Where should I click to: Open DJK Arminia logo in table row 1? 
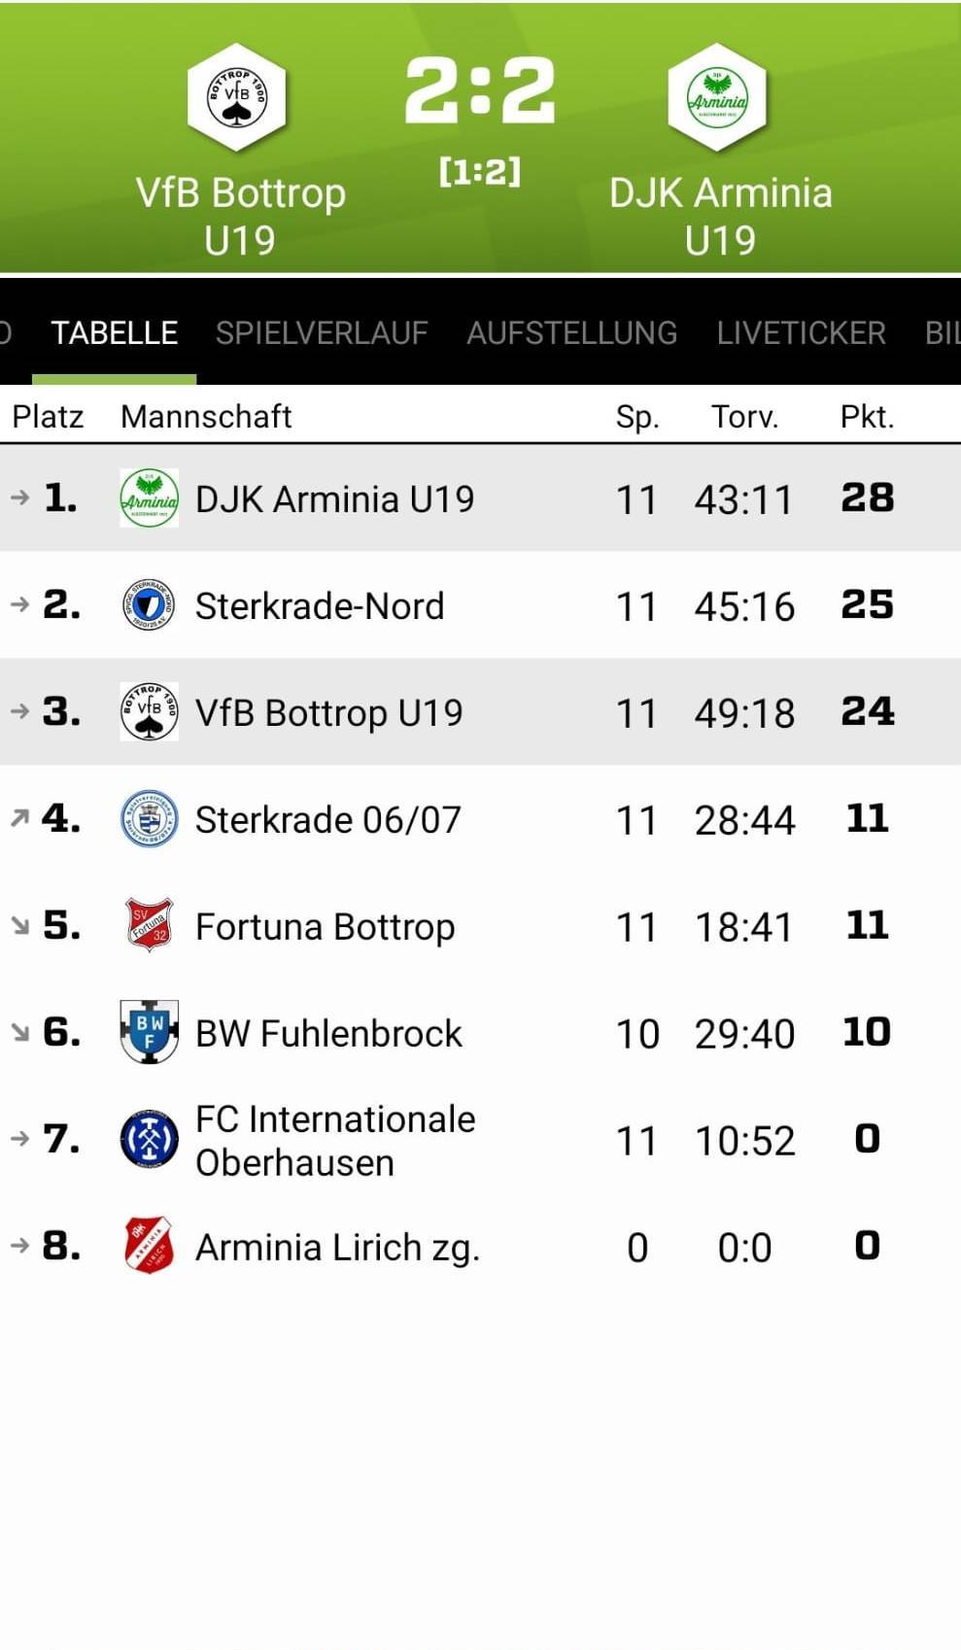click(149, 498)
